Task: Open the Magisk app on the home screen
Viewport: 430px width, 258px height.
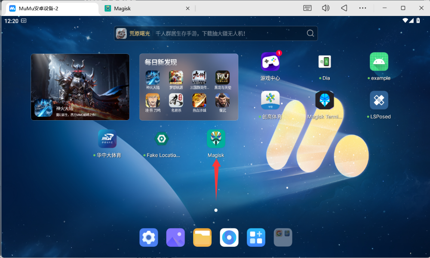Action: pyautogui.click(x=215, y=139)
